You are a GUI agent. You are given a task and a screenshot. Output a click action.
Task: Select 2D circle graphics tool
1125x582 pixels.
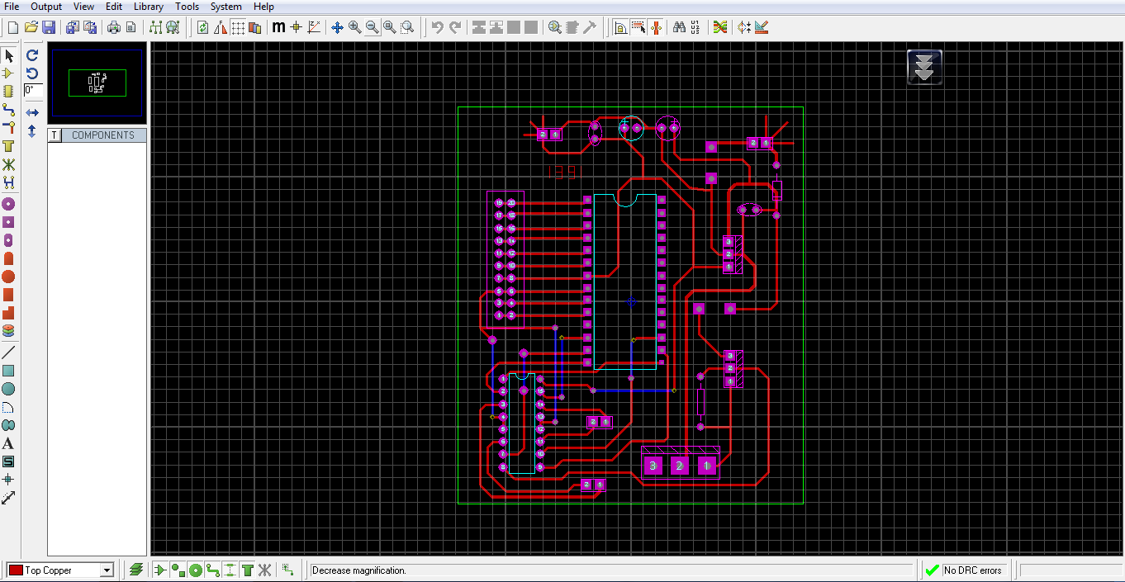[9, 389]
